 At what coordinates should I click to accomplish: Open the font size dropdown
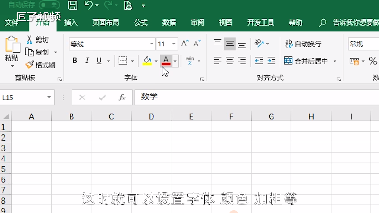coord(174,44)
